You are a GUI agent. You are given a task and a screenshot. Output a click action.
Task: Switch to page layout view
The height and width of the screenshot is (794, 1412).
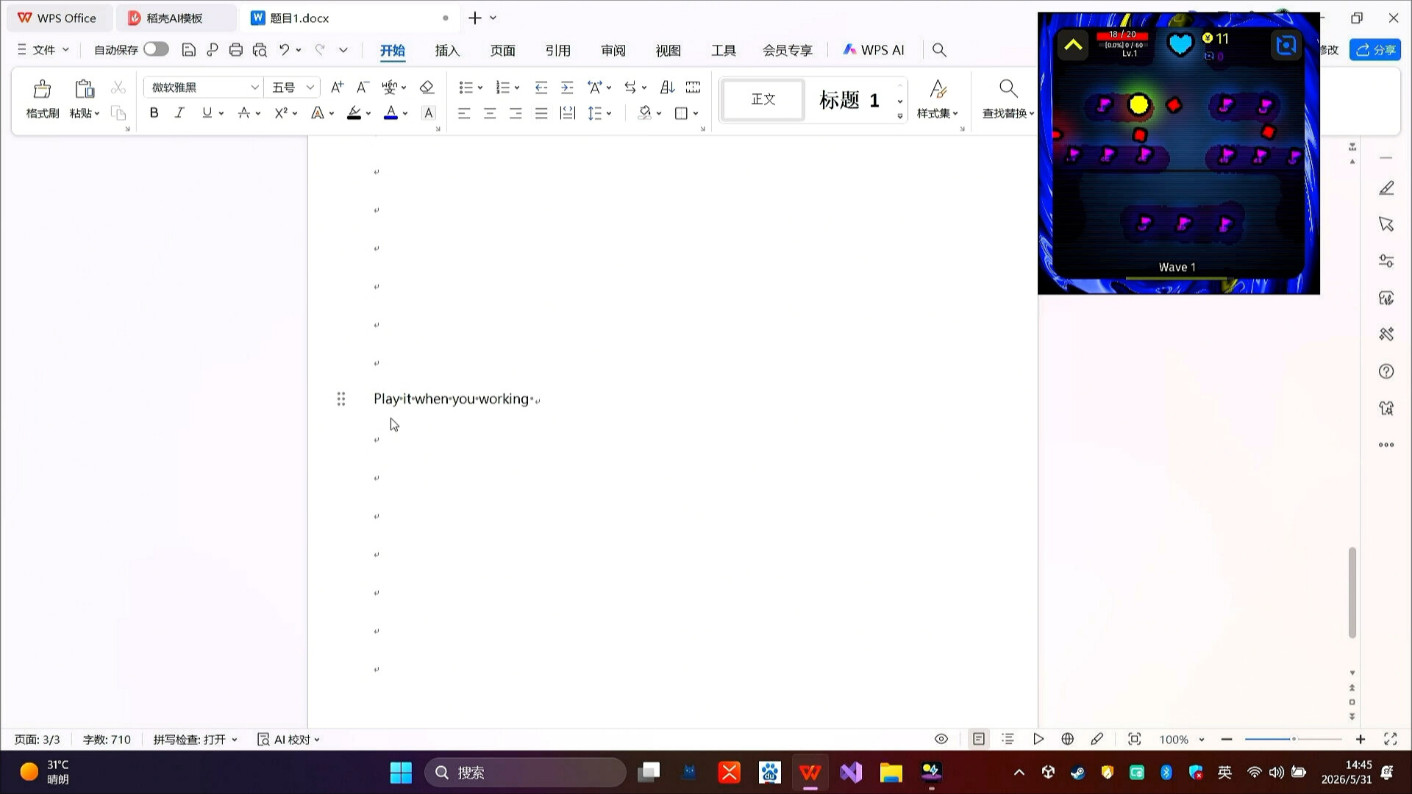click(979, 740)
